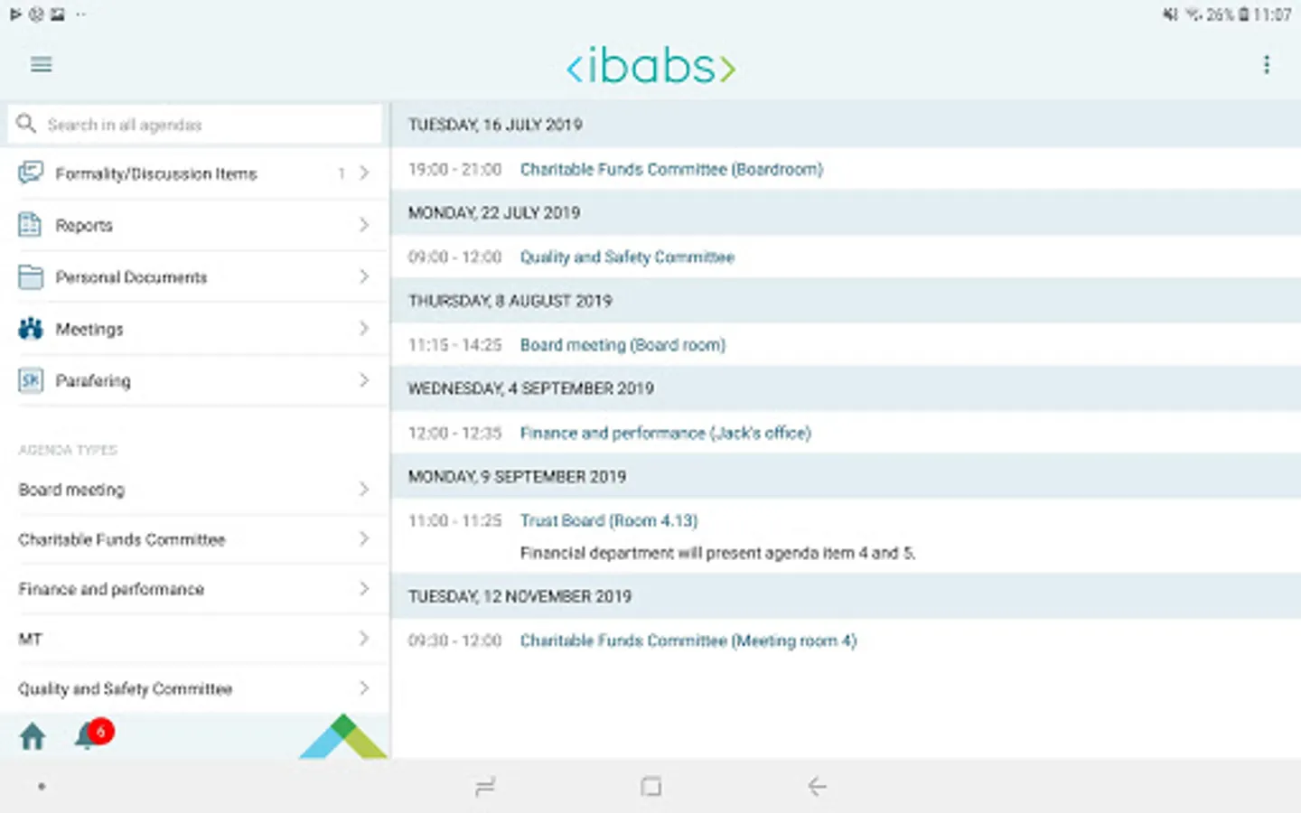The height and width of the screenshot is (813, 1301).
Task: Expand the Reports row chevron
Action: (x=364, y=225)
